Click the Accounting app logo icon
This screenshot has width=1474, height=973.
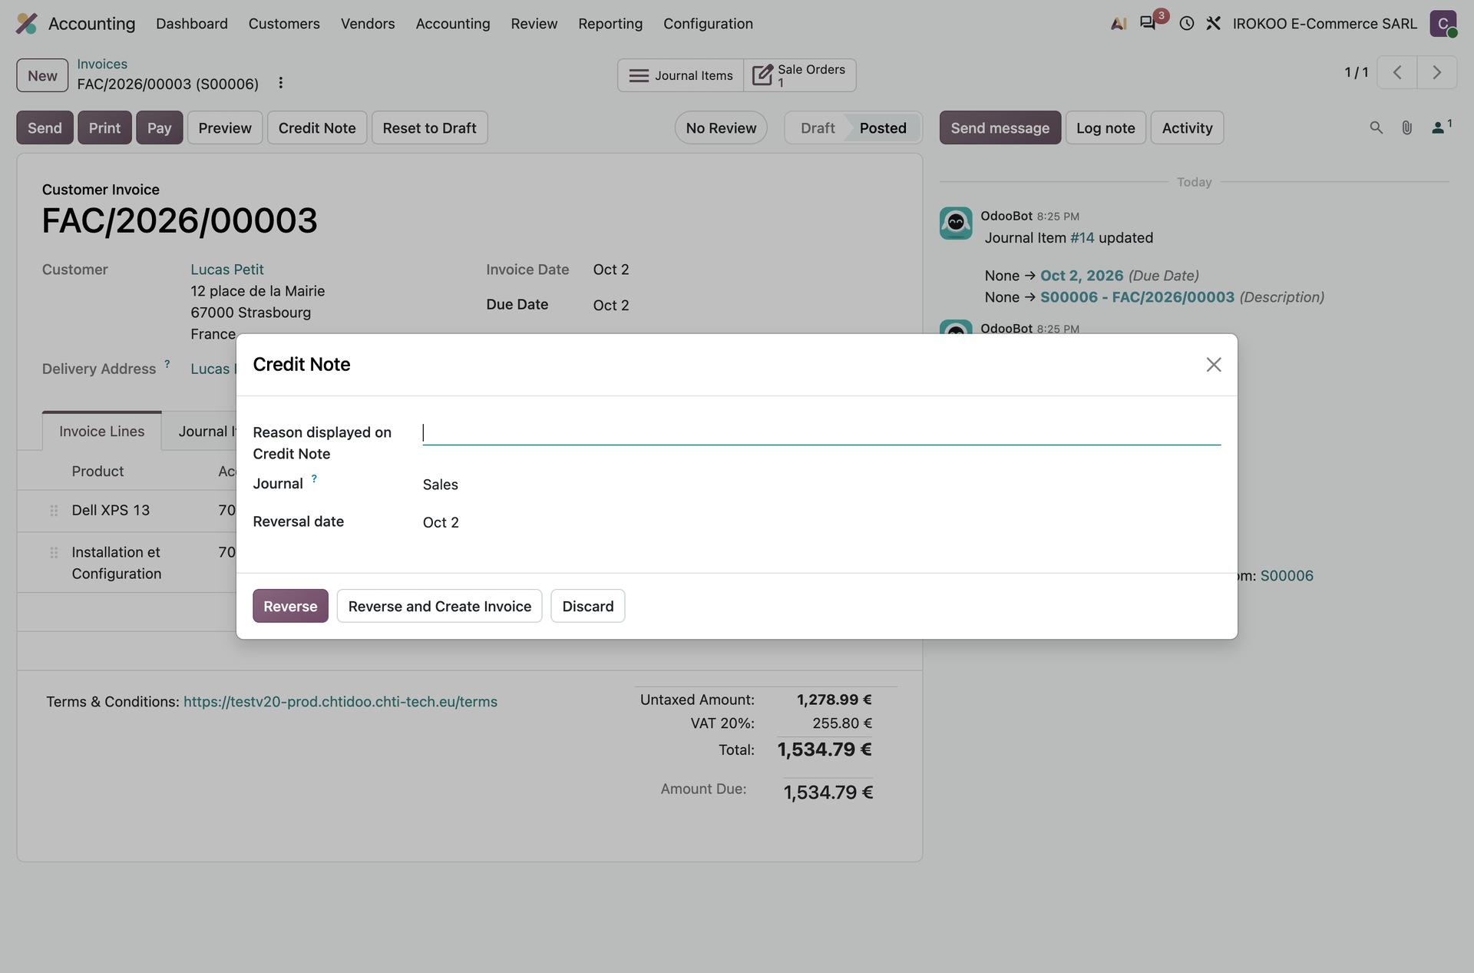[27, 24]
